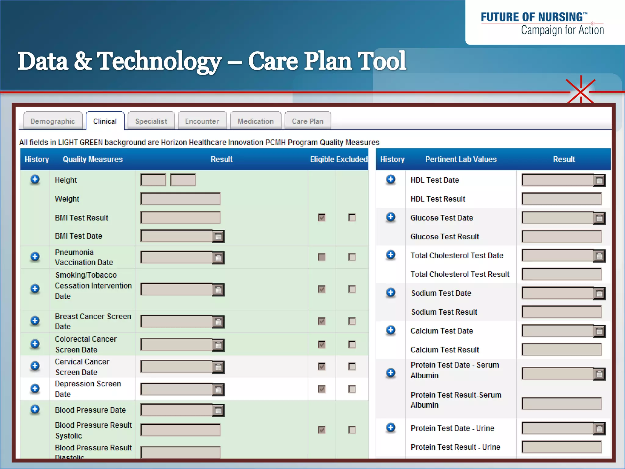
Task: Open calendar picker for BMI Test Date
Action: click(x=218, y=236)
